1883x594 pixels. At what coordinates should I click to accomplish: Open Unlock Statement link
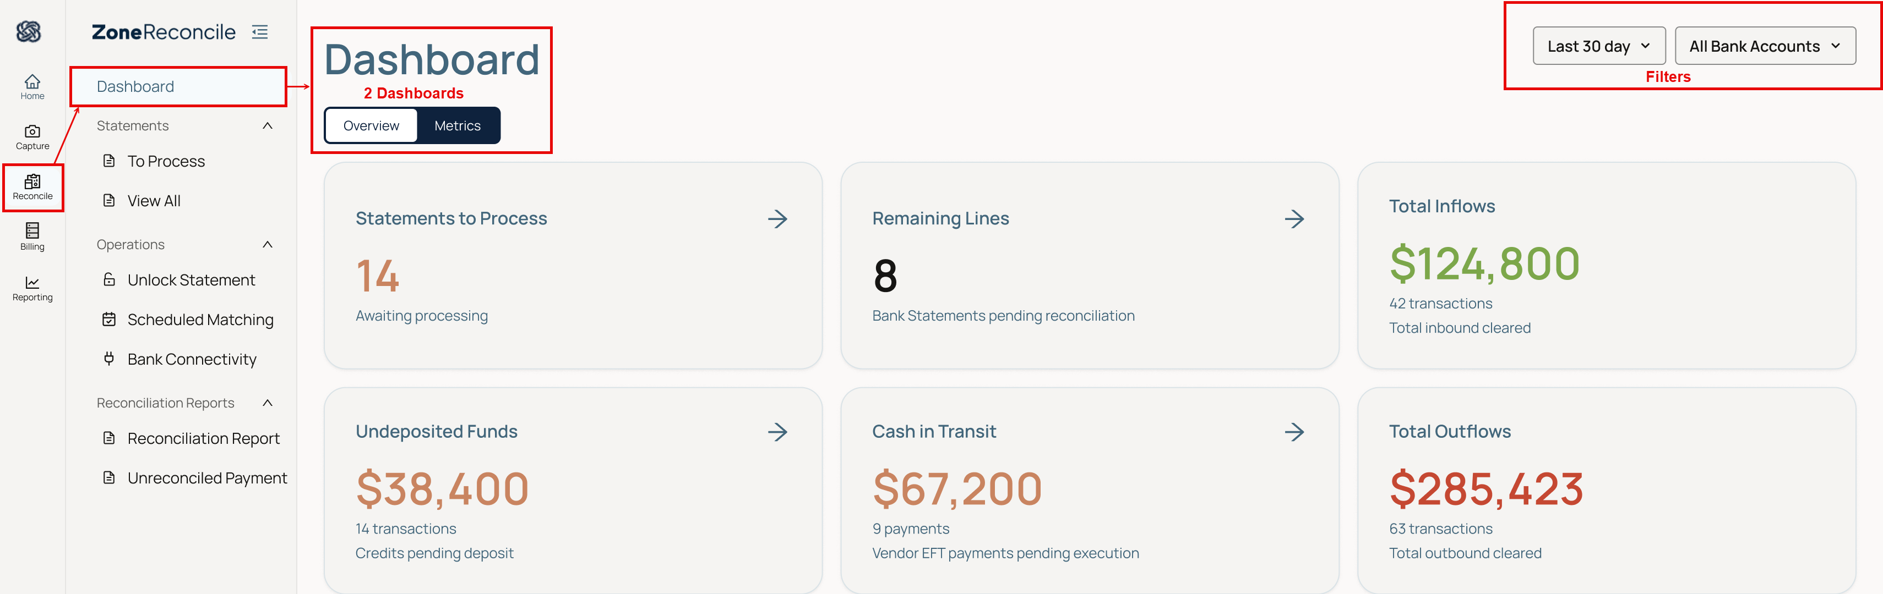pyautogui.click(x=191, y=280)
